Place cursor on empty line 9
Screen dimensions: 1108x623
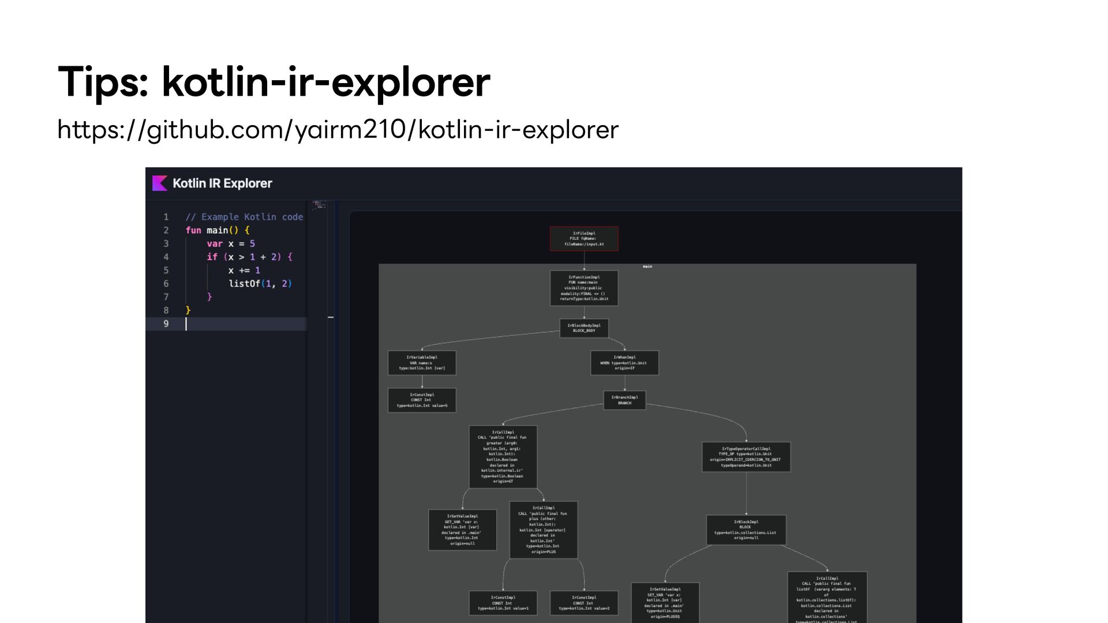click(242, 324)
